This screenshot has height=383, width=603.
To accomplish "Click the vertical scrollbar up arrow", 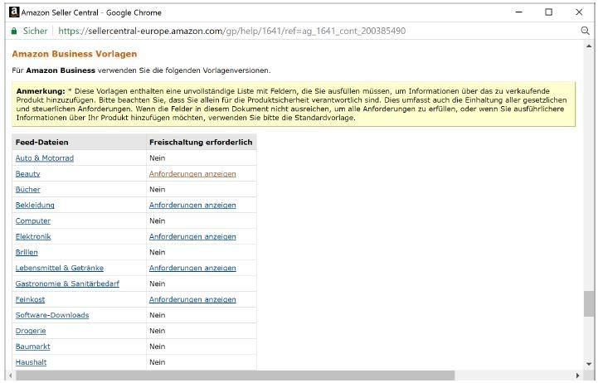I will point(589,46).
